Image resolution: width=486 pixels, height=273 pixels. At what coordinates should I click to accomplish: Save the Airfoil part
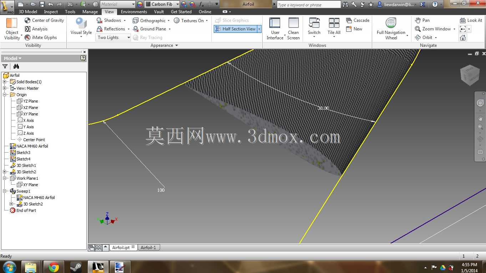point(42,4)
